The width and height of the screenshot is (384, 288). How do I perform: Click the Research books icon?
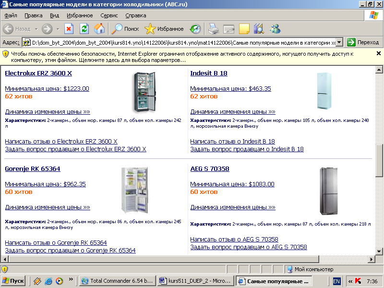(x=259, y=29)
